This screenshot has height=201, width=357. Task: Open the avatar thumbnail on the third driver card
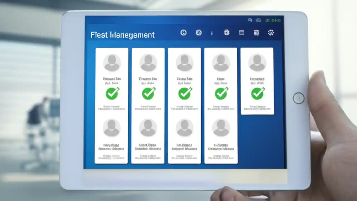(185, 62)
